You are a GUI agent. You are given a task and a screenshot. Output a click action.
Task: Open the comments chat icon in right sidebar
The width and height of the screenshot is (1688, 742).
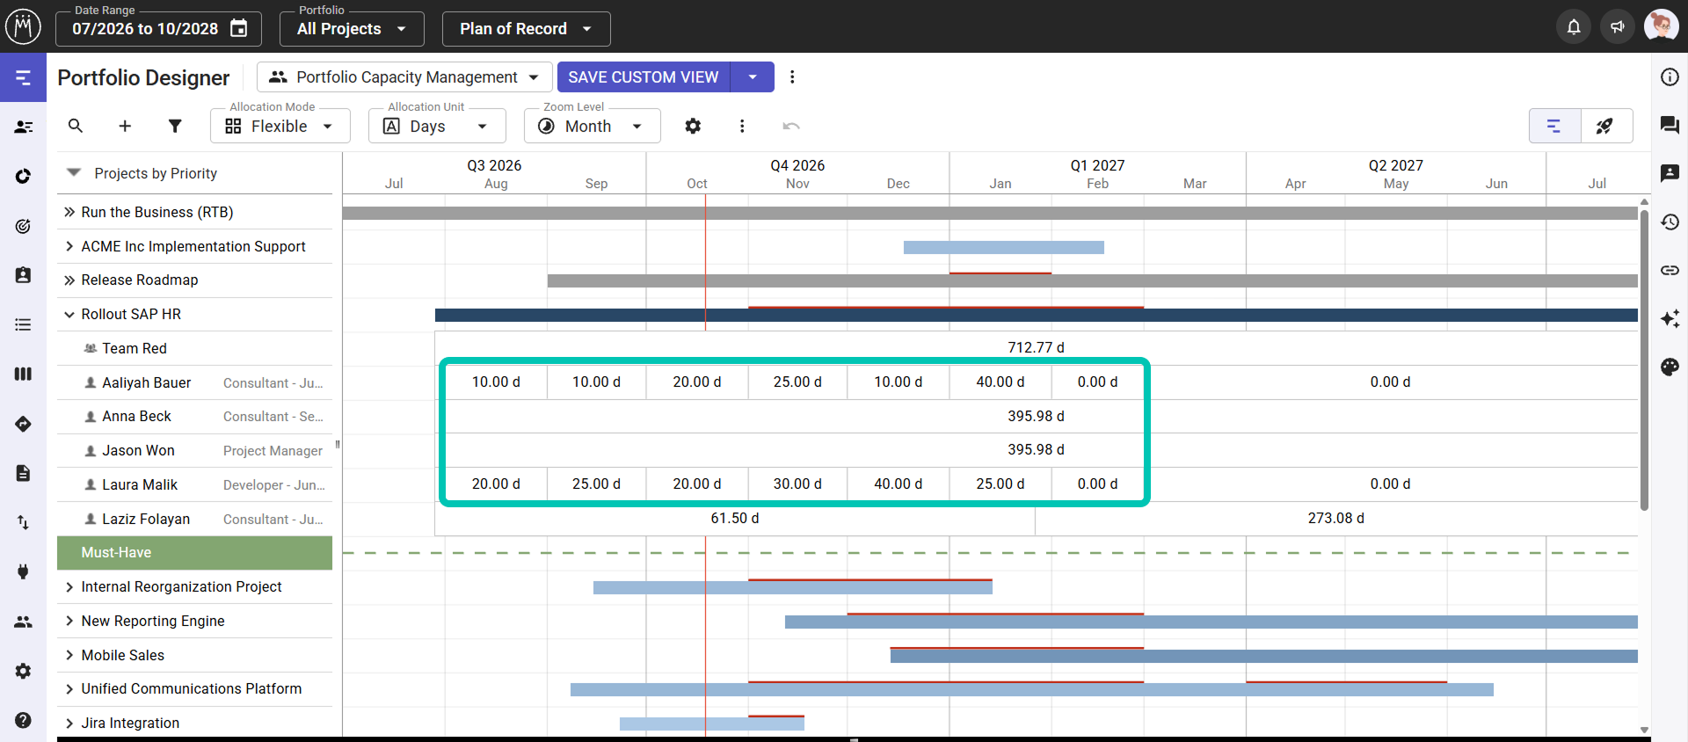click(x=1670, y=125)
